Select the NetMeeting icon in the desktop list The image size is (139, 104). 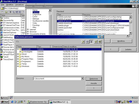pyautogui.click(x=2, y=37)
